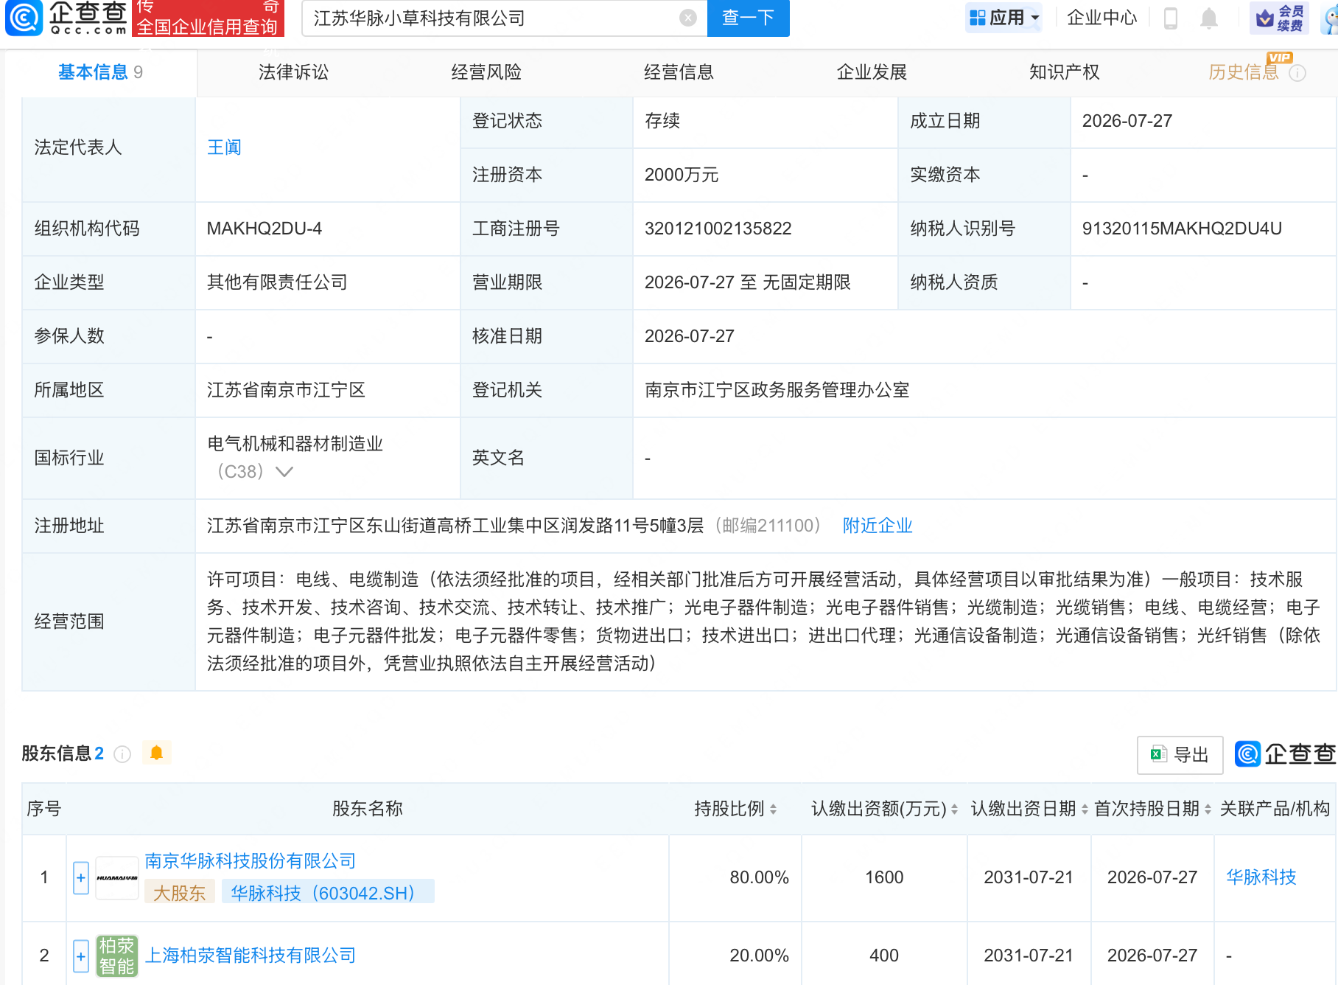Screen dimensions: 1338x985
Task: Expand the 国标行业 C38 industry chevron
Action: [284, 471]
